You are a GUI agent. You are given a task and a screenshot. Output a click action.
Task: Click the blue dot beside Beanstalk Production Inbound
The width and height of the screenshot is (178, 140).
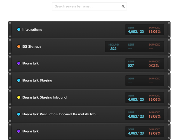tap(18, 114)
